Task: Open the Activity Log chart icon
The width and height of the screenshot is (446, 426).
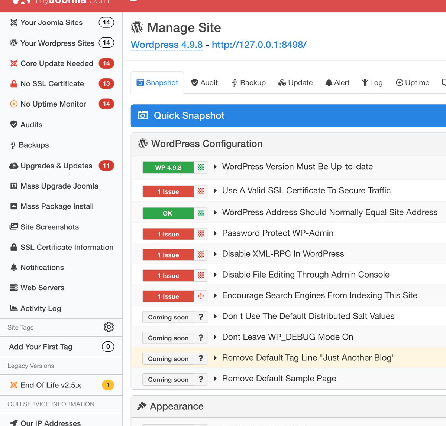Action: click(x=13, y=308)
